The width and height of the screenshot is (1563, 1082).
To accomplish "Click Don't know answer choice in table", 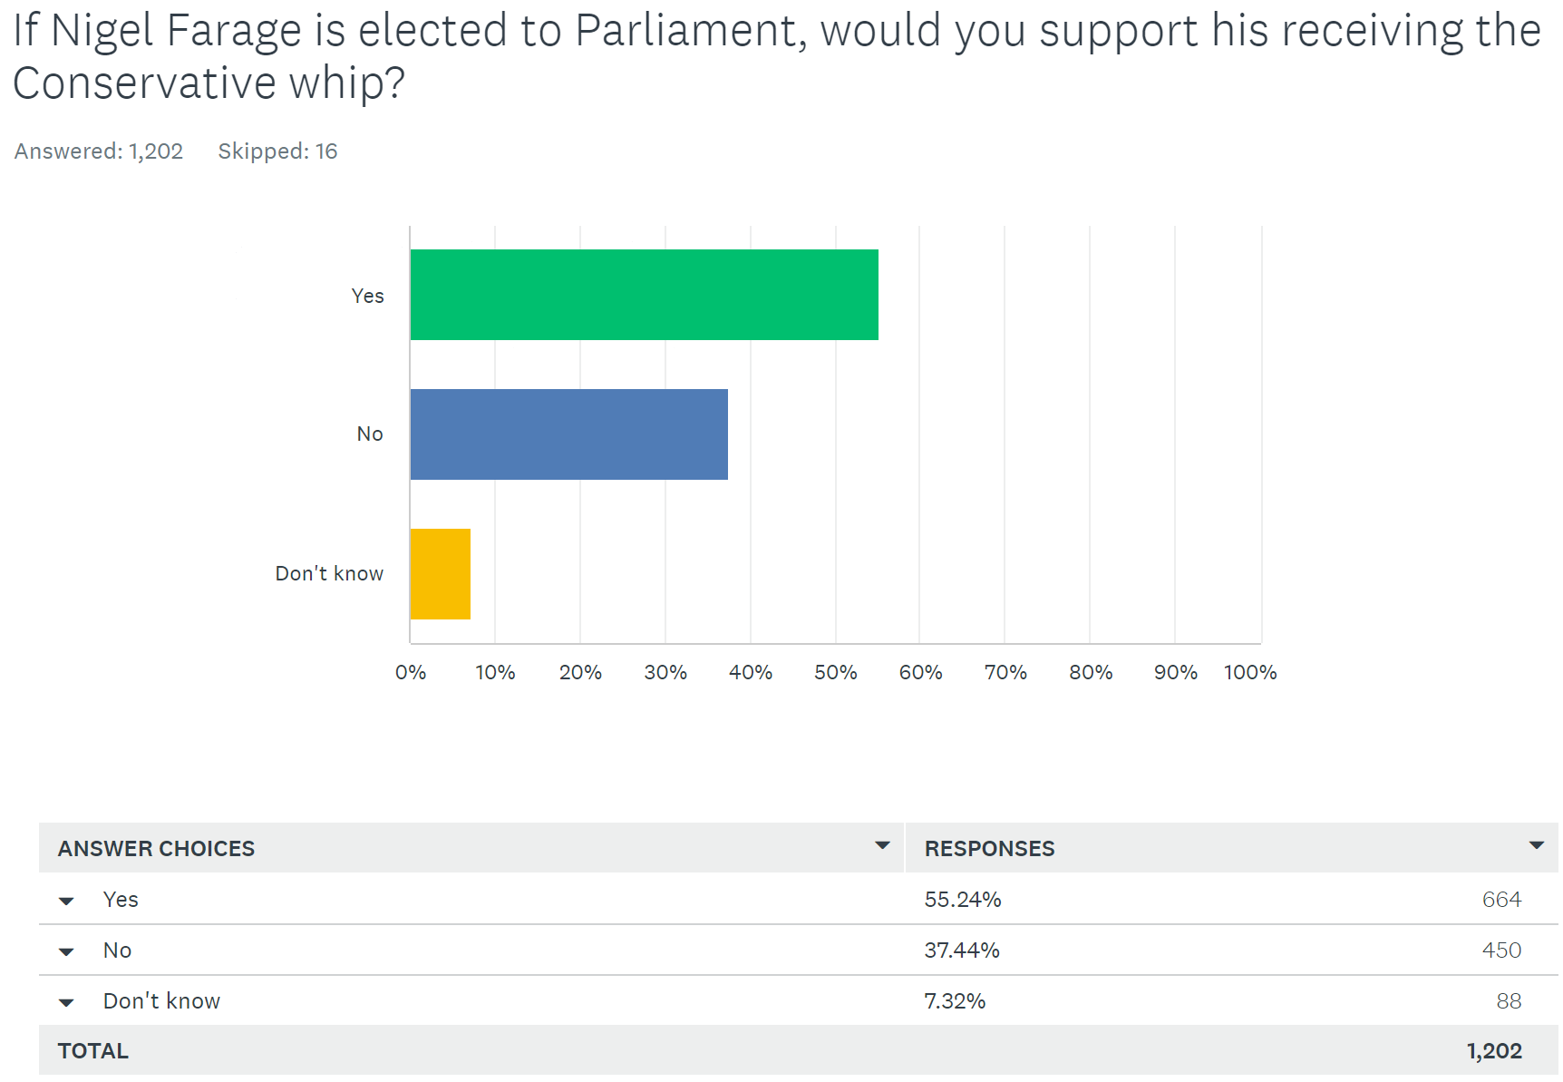I will pos(161,1001).
